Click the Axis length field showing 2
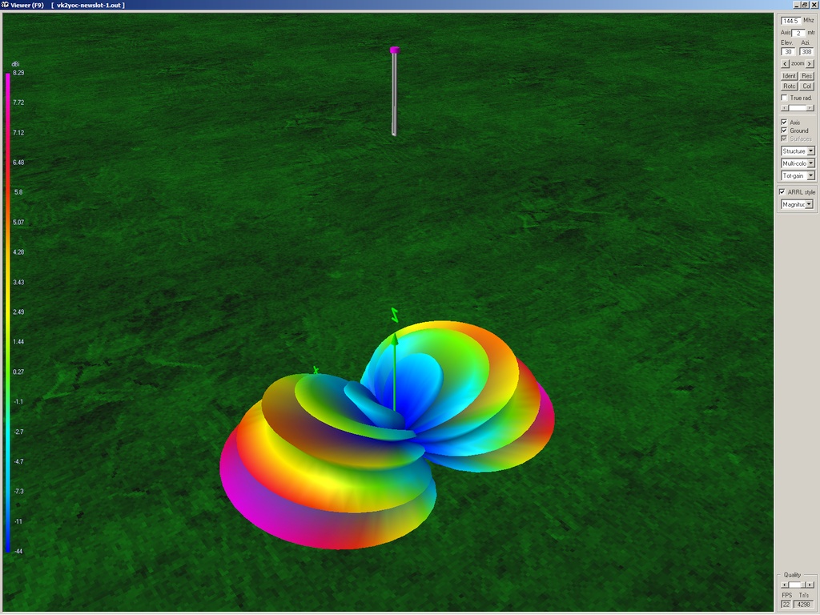 coord(799,33)
